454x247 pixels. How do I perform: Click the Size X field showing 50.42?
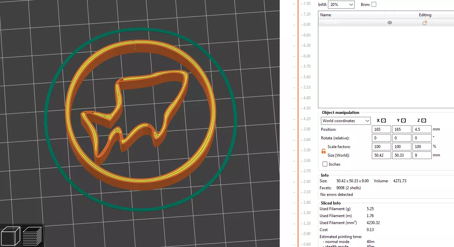click(x=381, y=155)
